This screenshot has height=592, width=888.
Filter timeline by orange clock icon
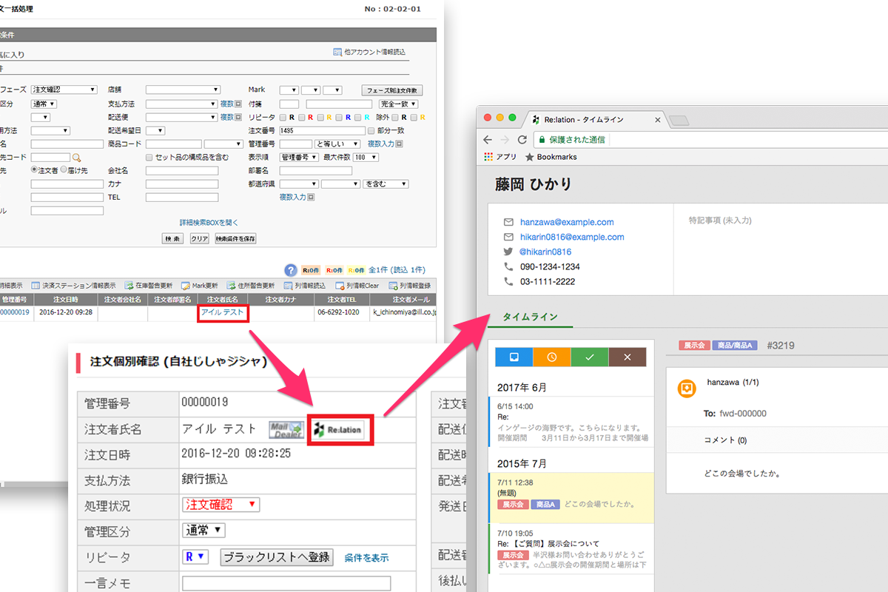[552, 357]
